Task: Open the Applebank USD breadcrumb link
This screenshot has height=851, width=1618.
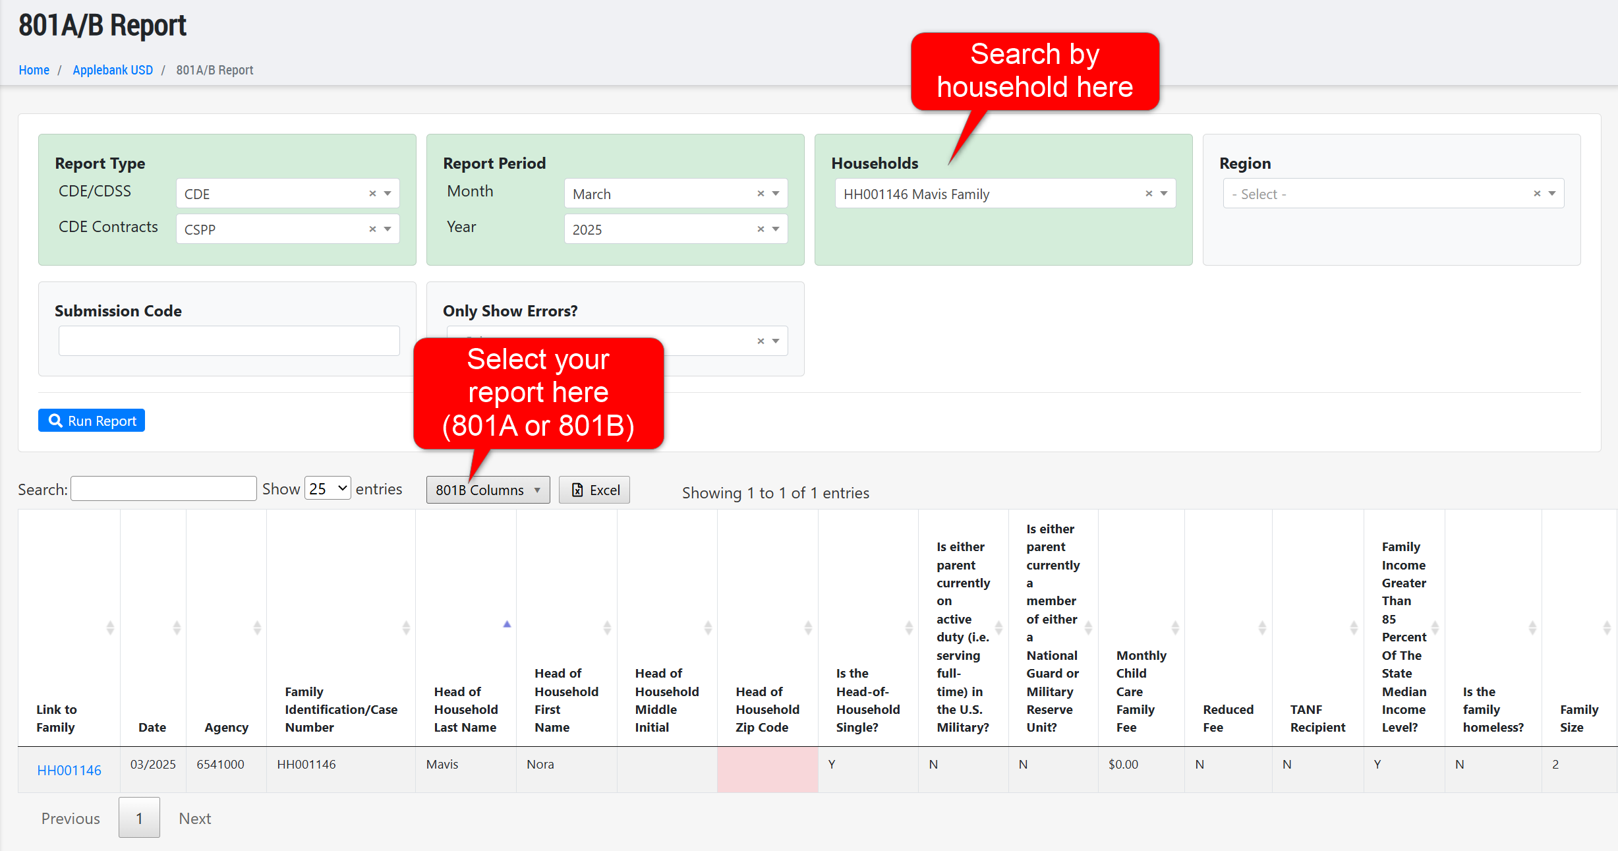Action: (x=113, y=70)
